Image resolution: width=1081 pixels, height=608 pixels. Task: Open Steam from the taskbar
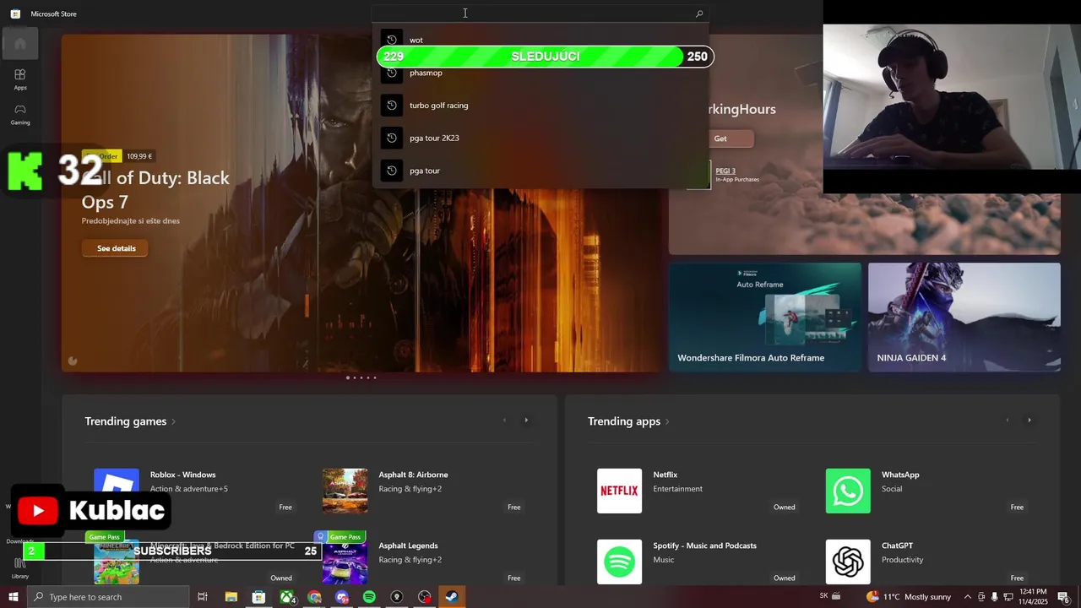tap(452, 597)
